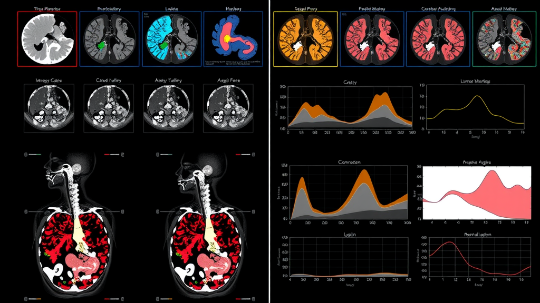Click icon beside red slider above right body scan

pos(255,155)
